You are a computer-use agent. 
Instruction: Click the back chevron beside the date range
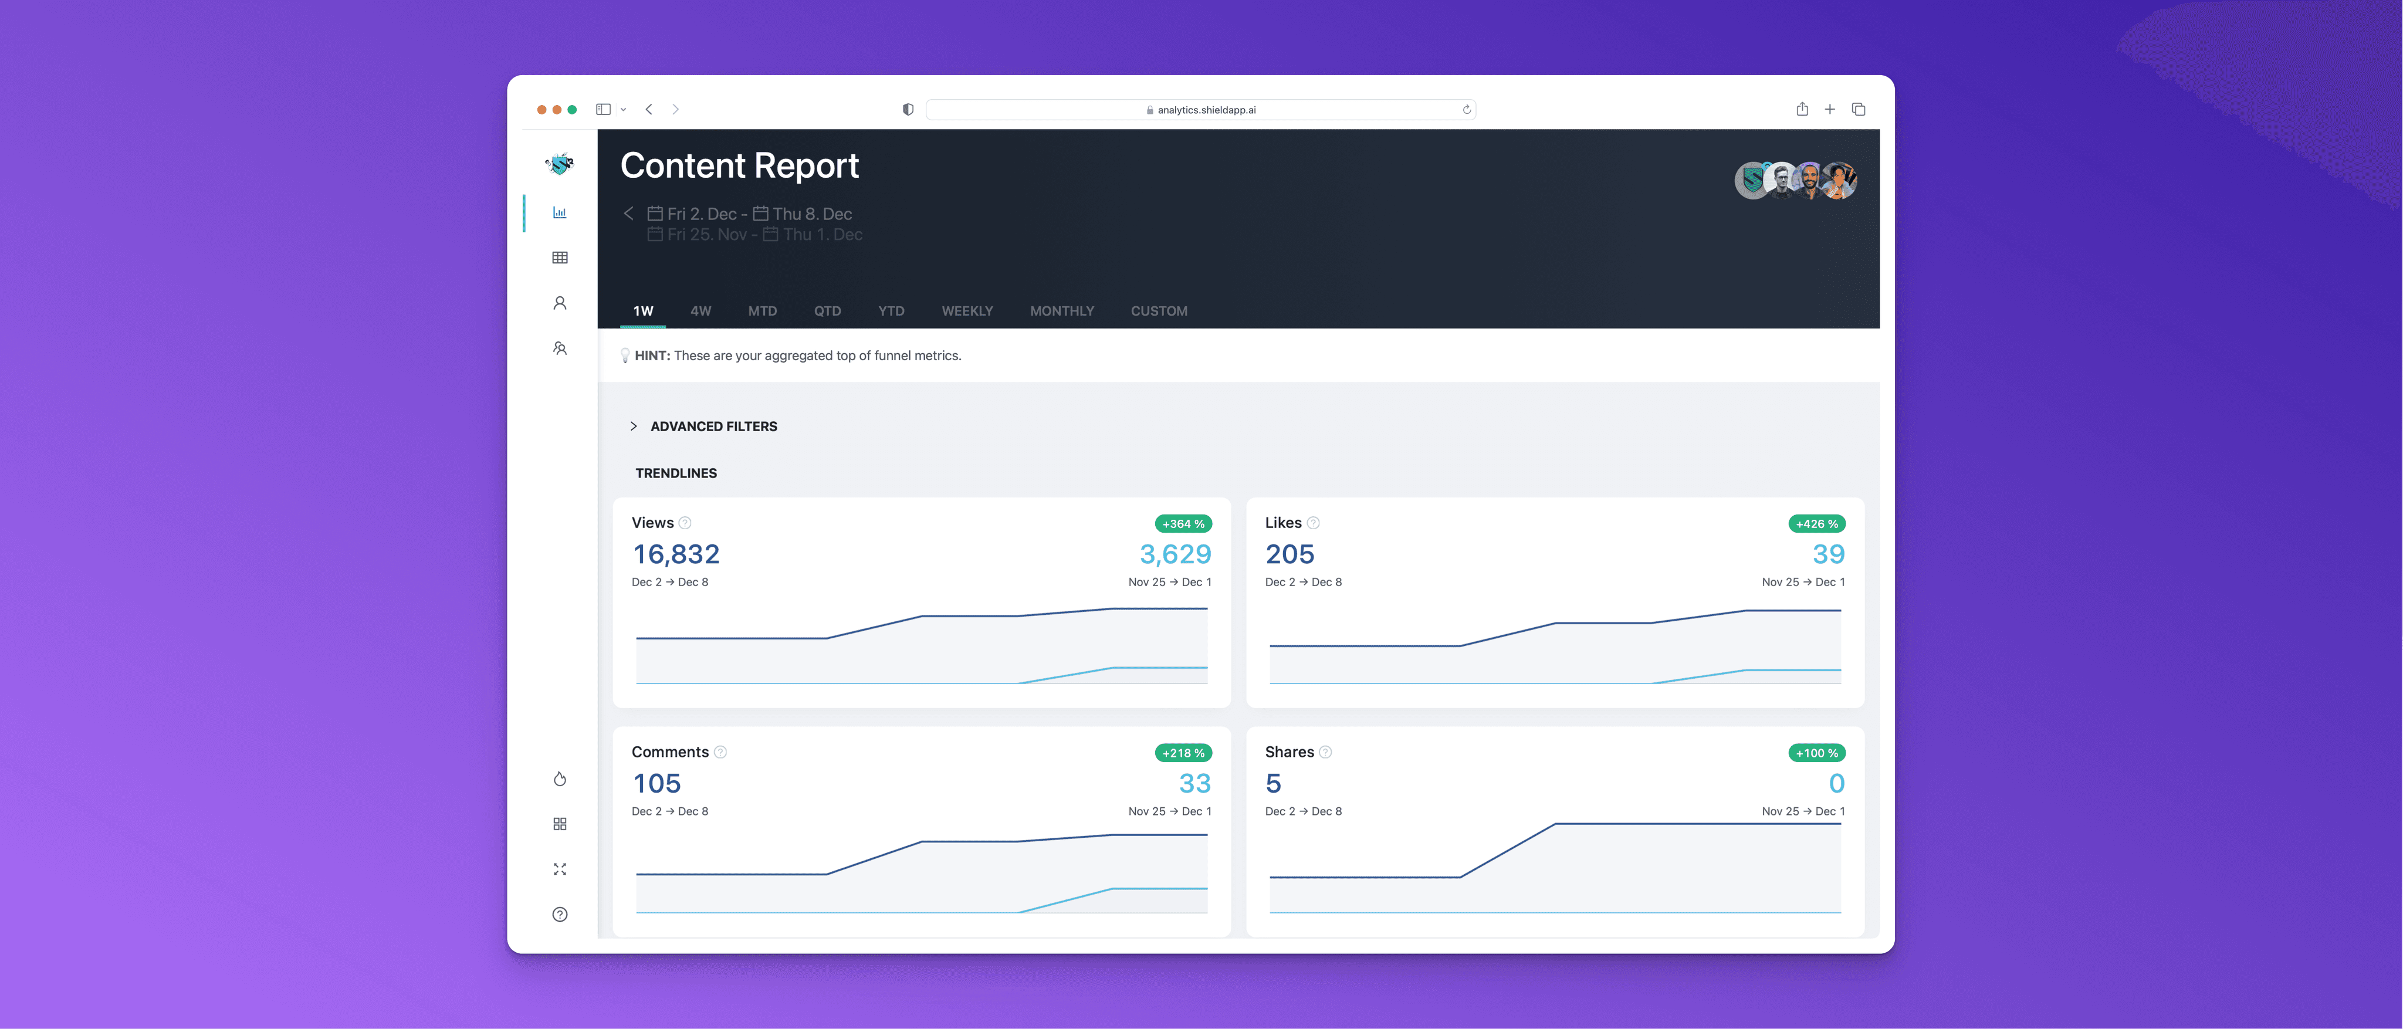(629, 214)
